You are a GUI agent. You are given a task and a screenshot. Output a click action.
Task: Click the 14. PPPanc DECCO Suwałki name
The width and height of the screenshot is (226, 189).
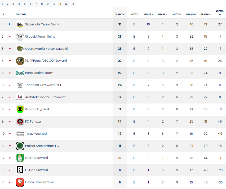(x=46, y=61)
